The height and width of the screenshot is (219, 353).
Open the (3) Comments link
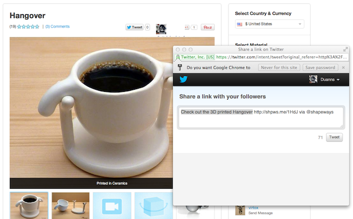coord(57,26)
